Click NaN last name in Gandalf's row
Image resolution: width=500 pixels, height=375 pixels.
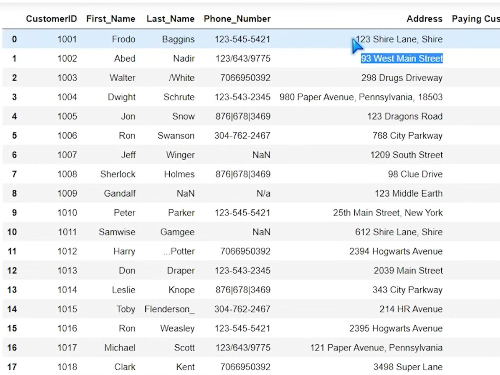tap(186, 194)
